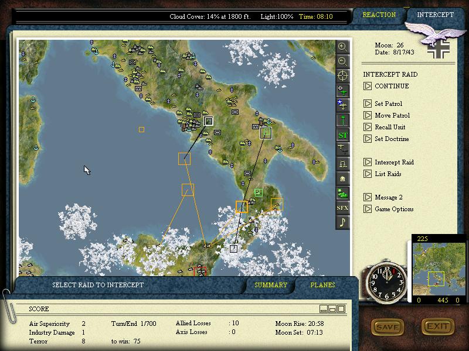Click the SAVE button
The height and width of the screenshot is (351, 469).
[x=388, y=327]
